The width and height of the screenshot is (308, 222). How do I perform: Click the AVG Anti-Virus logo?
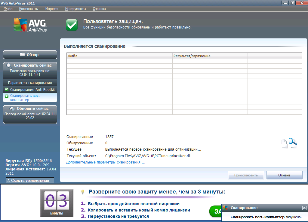[30, 25]
